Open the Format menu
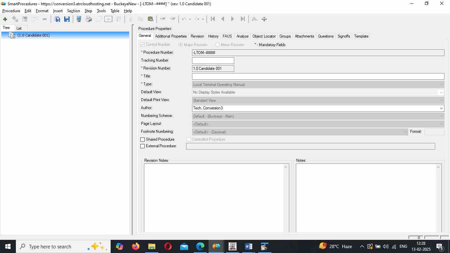Image resolution: width=450 pixels, height=253 pixels. coord(42,11)
